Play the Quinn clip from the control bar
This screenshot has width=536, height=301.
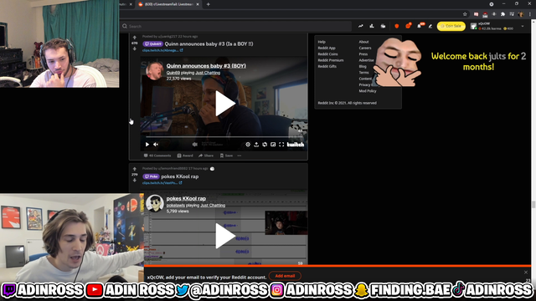pyautogui.click(x=147, y=145)
